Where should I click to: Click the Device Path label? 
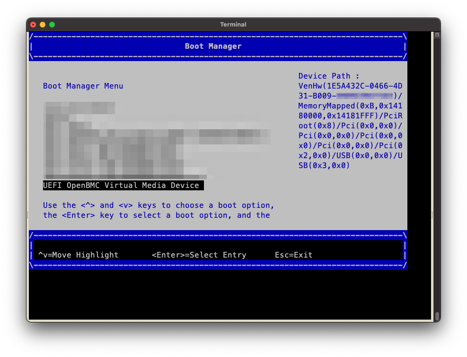pos(329,76)
